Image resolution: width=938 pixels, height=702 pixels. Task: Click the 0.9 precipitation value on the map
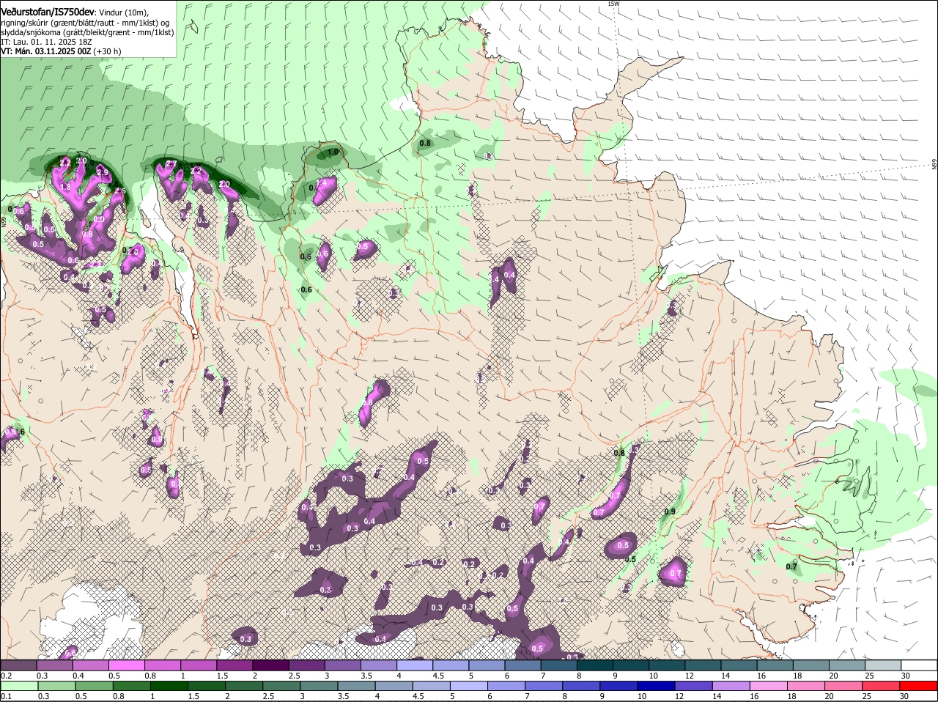click(x=670, y=511)
